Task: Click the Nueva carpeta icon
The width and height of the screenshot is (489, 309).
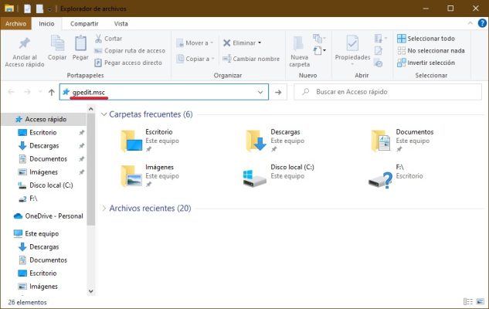Action: (298, 43)
